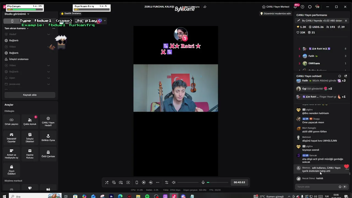352x198 pixels.
Task: Click the 00:42:53 stream timer
Action: (x=239, y=182)
